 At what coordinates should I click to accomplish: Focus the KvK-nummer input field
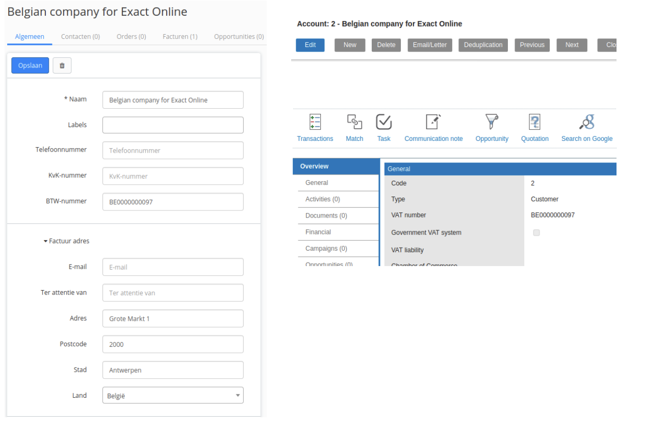pos(173,176)
